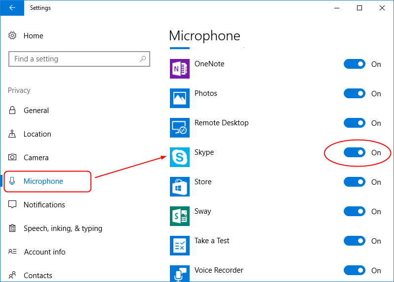The image size is (394, 282).
Task: Turn off Voice Recorder microphone toggle
Action: (x=354, y=270)
